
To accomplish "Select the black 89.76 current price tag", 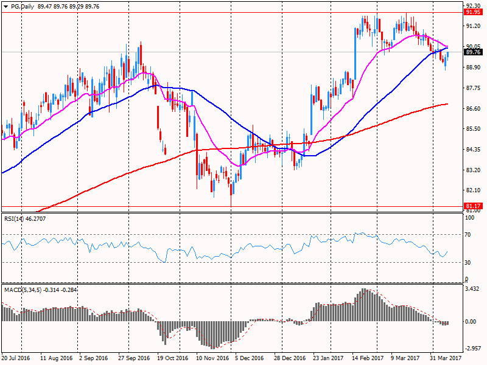I will pos(473,52).
